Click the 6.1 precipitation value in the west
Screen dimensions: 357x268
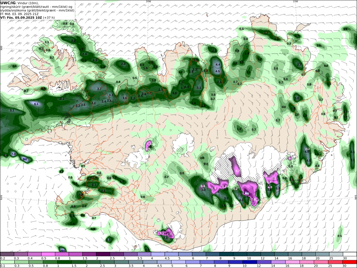(x=36, y=104)
